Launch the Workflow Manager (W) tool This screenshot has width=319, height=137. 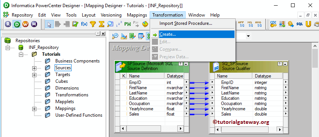pos(25,24)
